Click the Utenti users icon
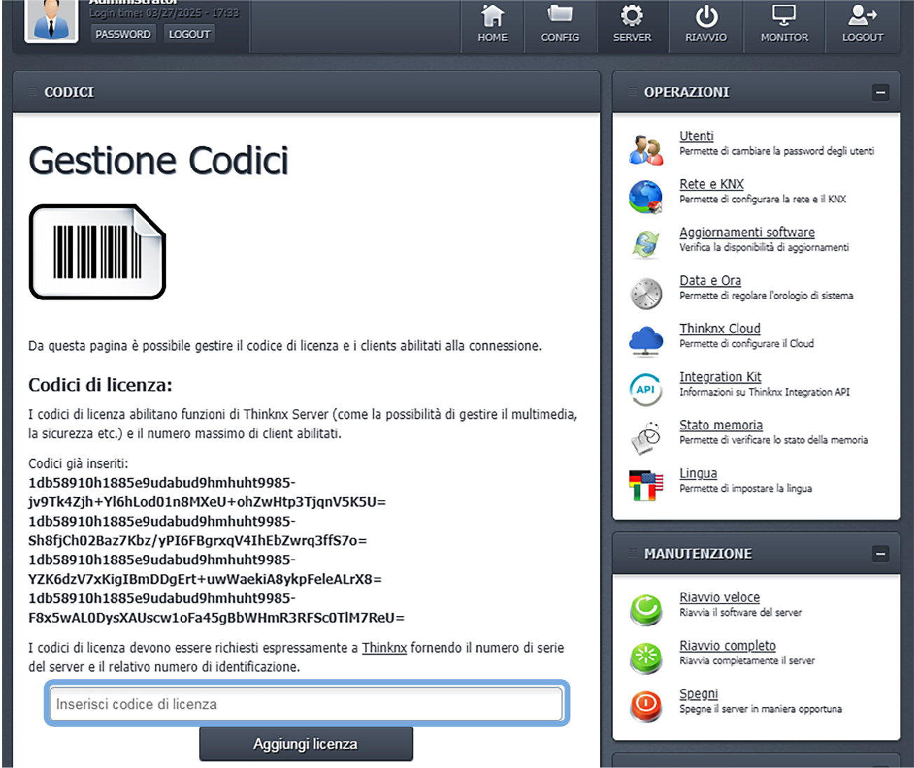 pos(646,150)
